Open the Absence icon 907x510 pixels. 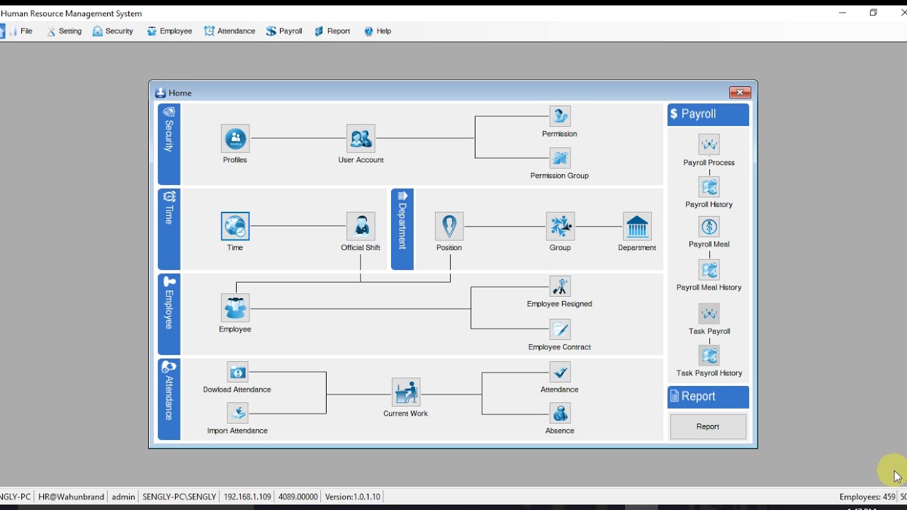tap(560, 413)
